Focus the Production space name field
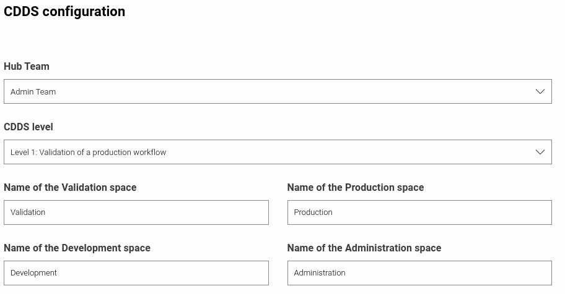565x294 pixels. (419, 212)
